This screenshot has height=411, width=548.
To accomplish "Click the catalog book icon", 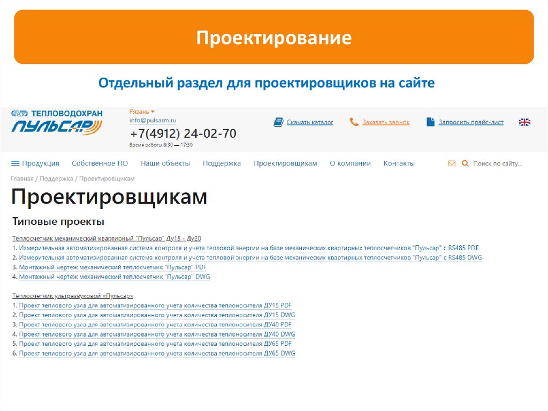I will tap(278, 122).
